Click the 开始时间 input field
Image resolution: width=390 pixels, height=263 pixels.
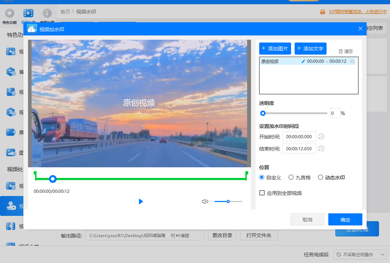point(299,136)
